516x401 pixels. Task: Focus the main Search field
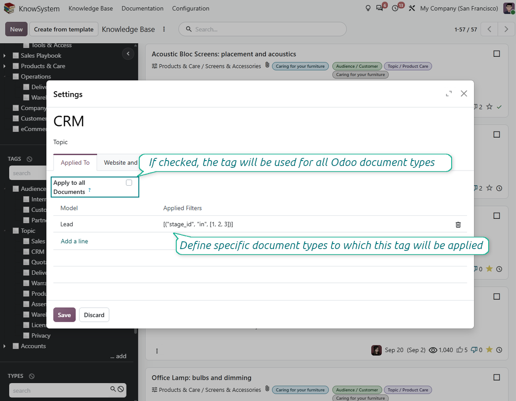pyautogui.click(x=262, y=29)
